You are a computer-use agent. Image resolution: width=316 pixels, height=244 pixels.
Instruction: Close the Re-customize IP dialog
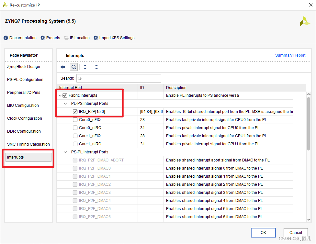pos(311,5)
